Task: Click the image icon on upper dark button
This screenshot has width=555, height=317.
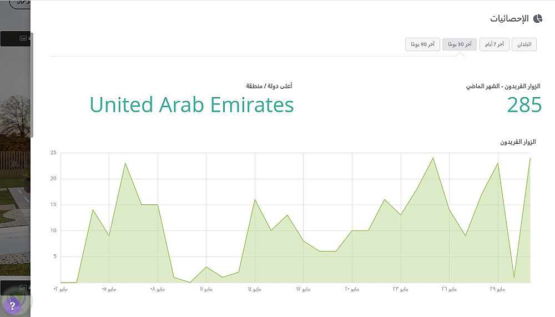Action: 23,38
